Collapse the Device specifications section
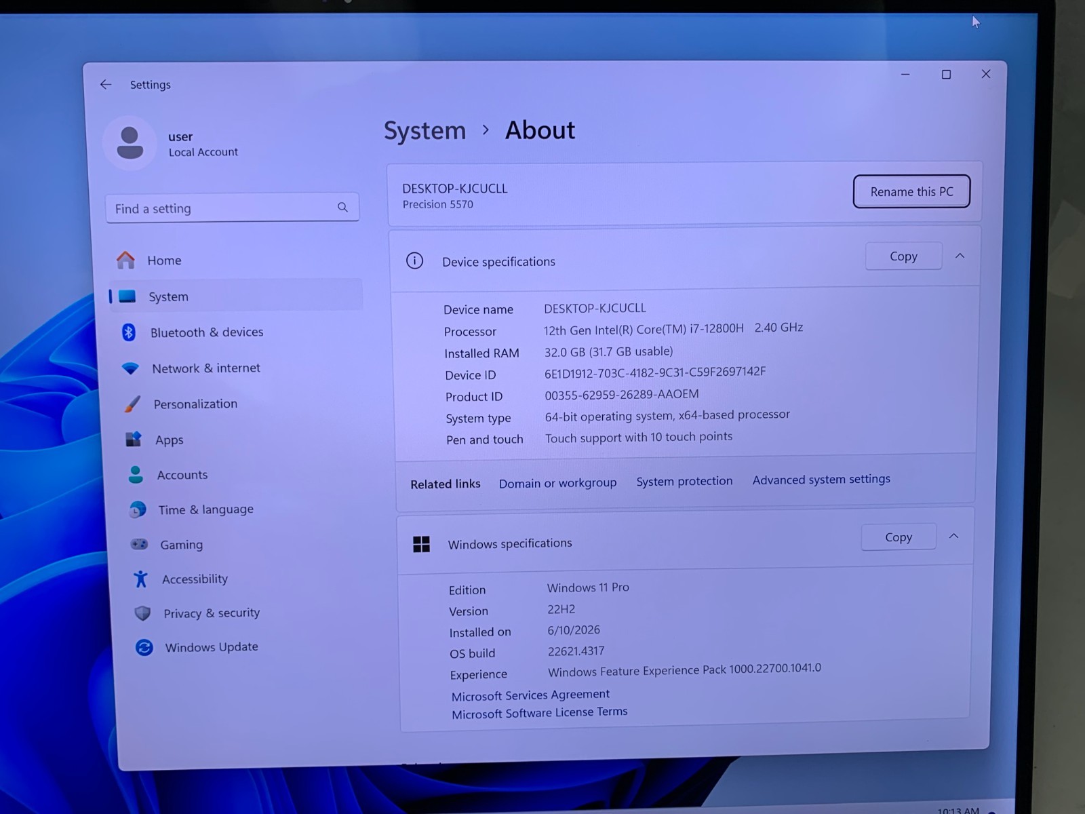The width and height of the screenshot is (1085, 814). pyautogui.click(x=960, y=256)
